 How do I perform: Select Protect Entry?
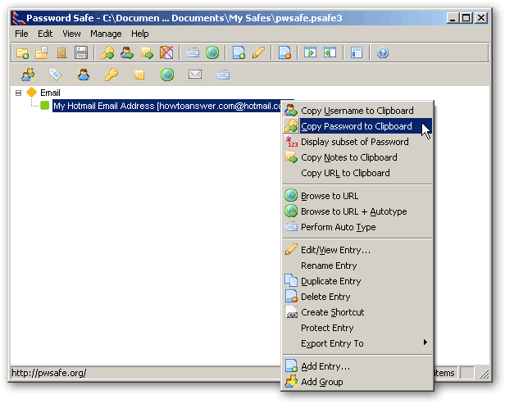pos(357,328)
